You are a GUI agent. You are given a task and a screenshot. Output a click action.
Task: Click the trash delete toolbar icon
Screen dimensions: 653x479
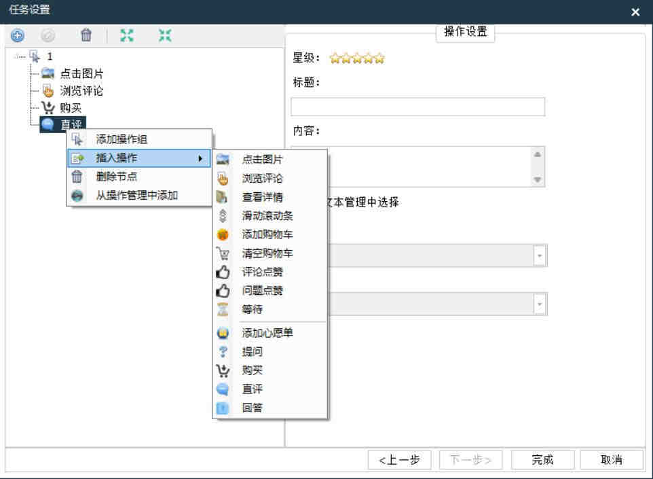coord(86,35)
